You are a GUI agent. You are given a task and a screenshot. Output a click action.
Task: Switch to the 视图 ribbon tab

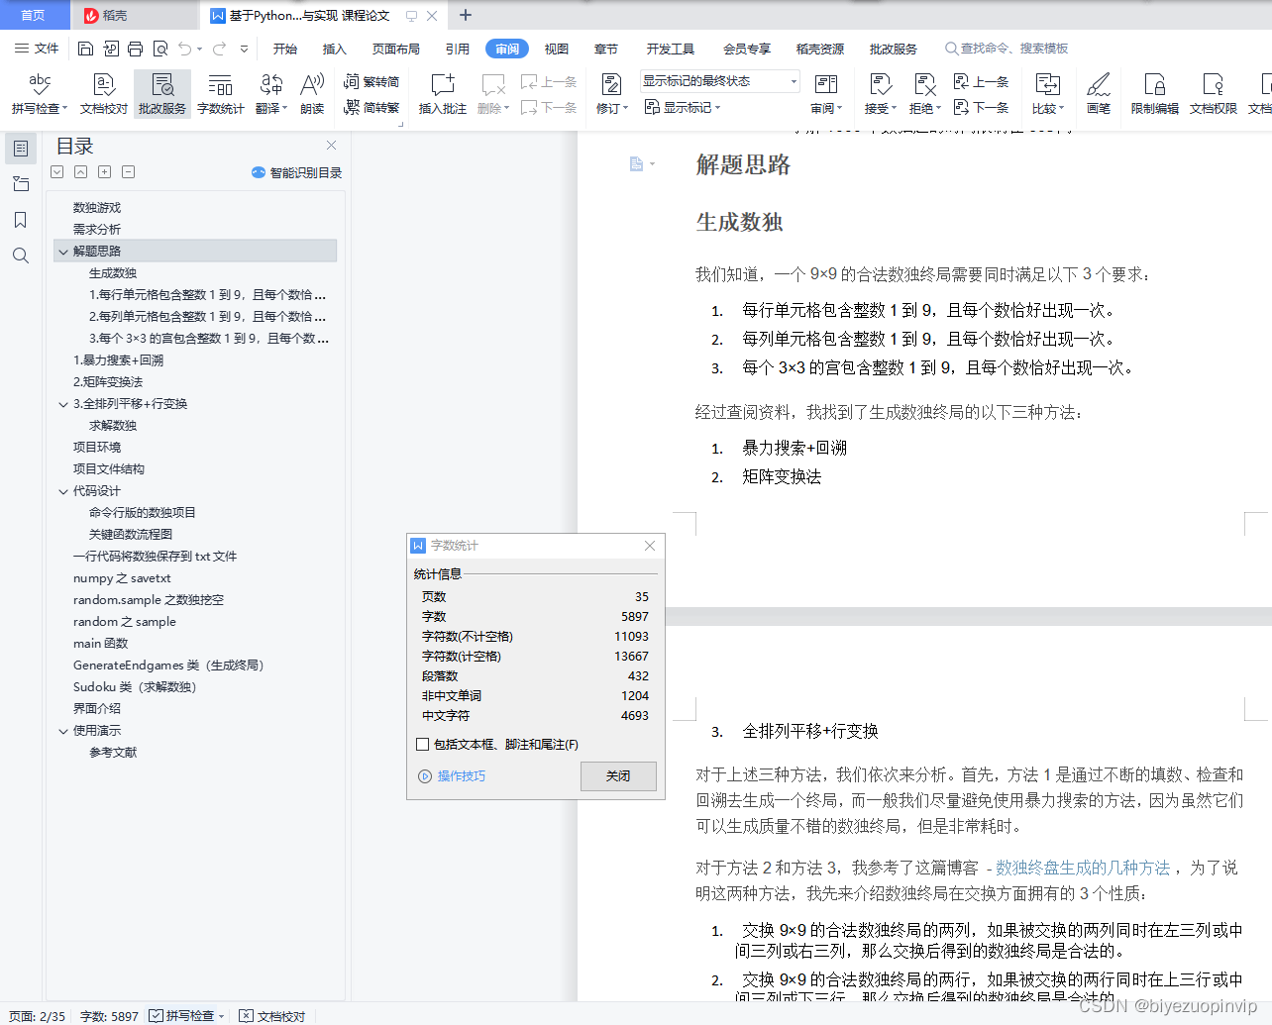[x=557, y=49]
